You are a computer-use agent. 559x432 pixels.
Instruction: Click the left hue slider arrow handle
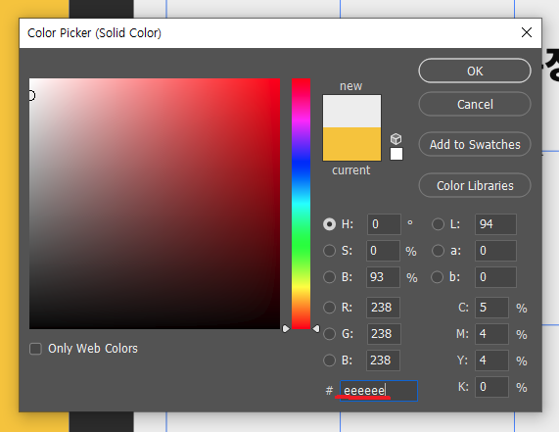(x=286, y=328)
